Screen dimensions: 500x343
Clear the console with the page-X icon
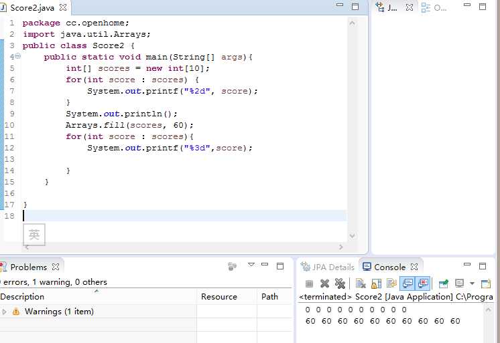point(361,283)
